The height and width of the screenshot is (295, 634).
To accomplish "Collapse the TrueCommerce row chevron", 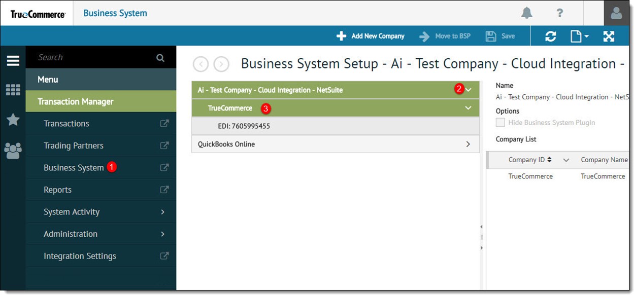I will [x=468, y=108].
